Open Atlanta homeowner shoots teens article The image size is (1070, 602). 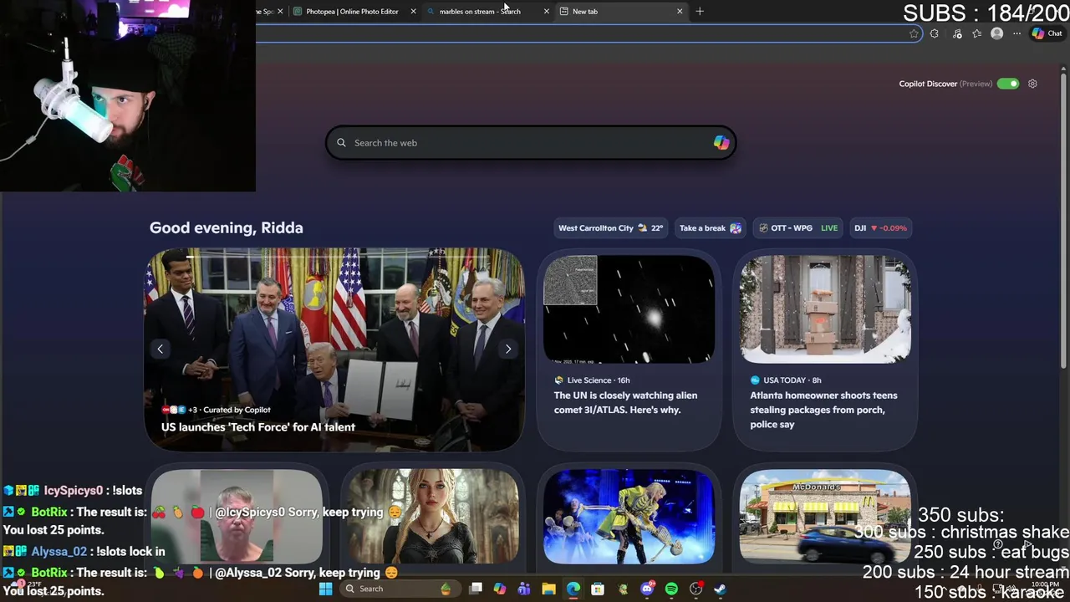tap(823, 410)
